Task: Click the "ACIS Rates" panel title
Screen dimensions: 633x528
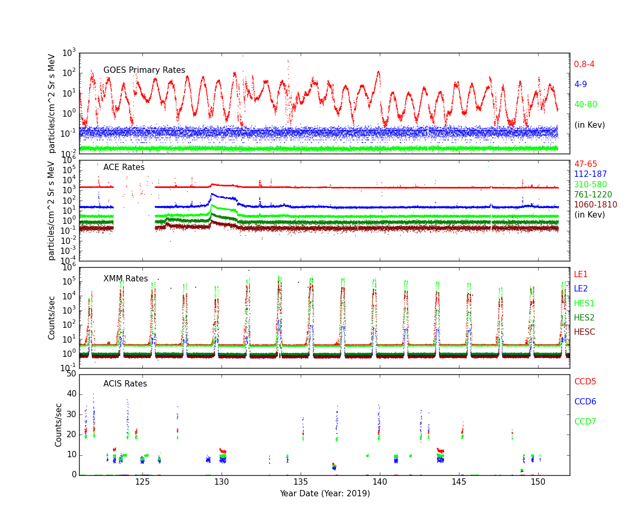Action: point(125,384)
